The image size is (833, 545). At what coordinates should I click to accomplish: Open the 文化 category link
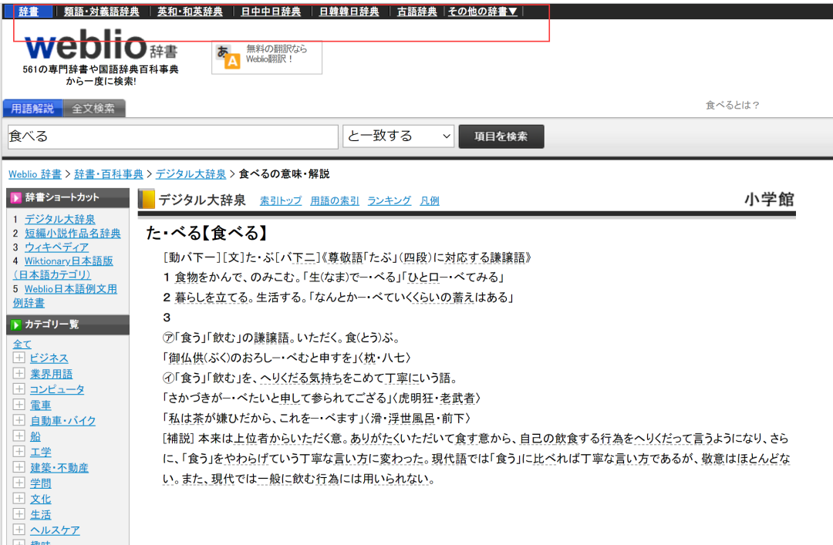tap(40, 499)
